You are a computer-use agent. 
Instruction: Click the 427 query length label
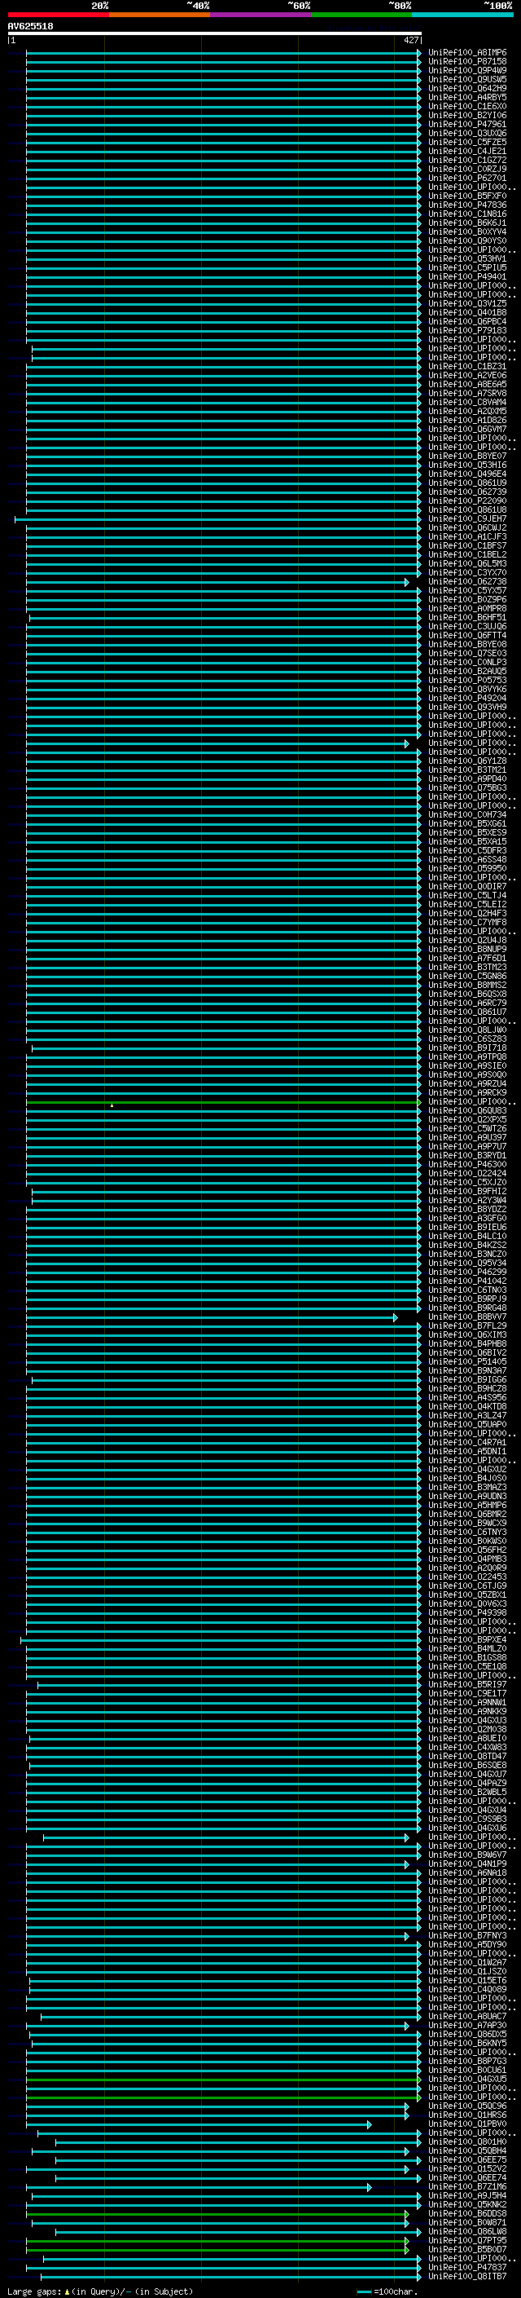pos(410,40)
